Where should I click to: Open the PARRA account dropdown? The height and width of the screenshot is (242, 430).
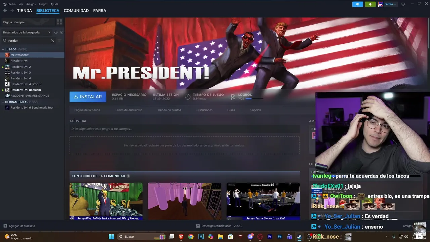[x=387, y=4]
